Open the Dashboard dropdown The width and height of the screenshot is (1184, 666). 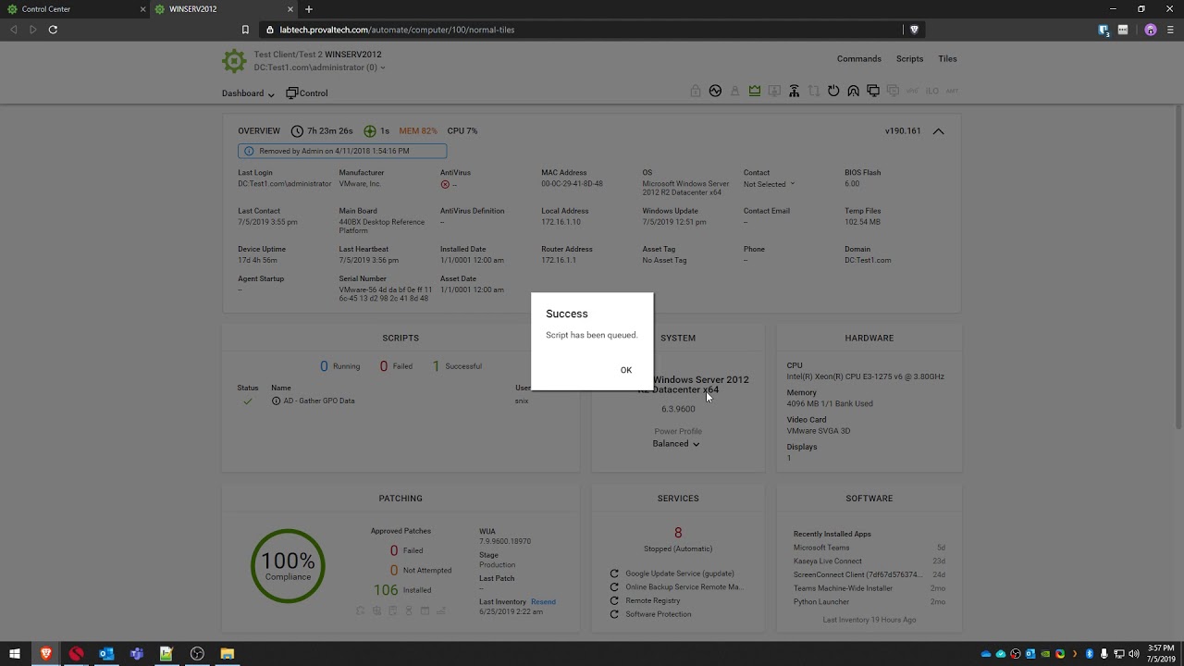click(x=248, y=93)
